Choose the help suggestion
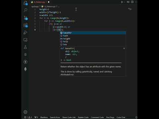159x119 pixels. click(93, 42)
